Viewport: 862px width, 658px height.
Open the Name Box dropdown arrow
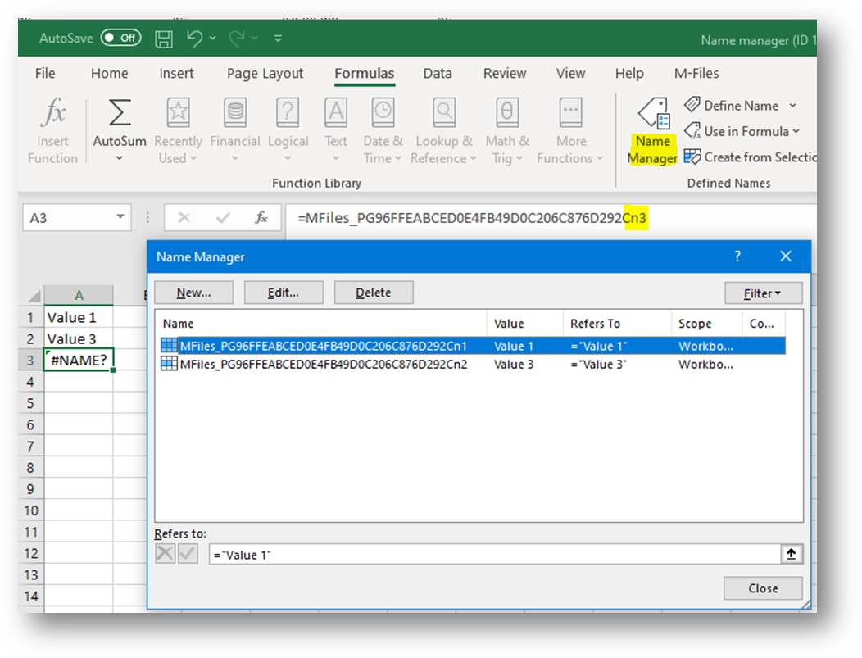pyautogui.click(x=120, y=216)
